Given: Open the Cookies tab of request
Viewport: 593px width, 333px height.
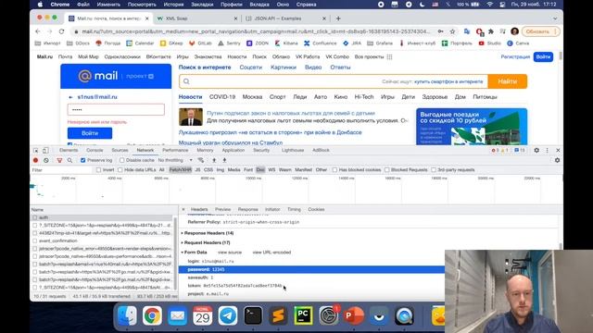Looking at the screenshot, I should (316, 209).
